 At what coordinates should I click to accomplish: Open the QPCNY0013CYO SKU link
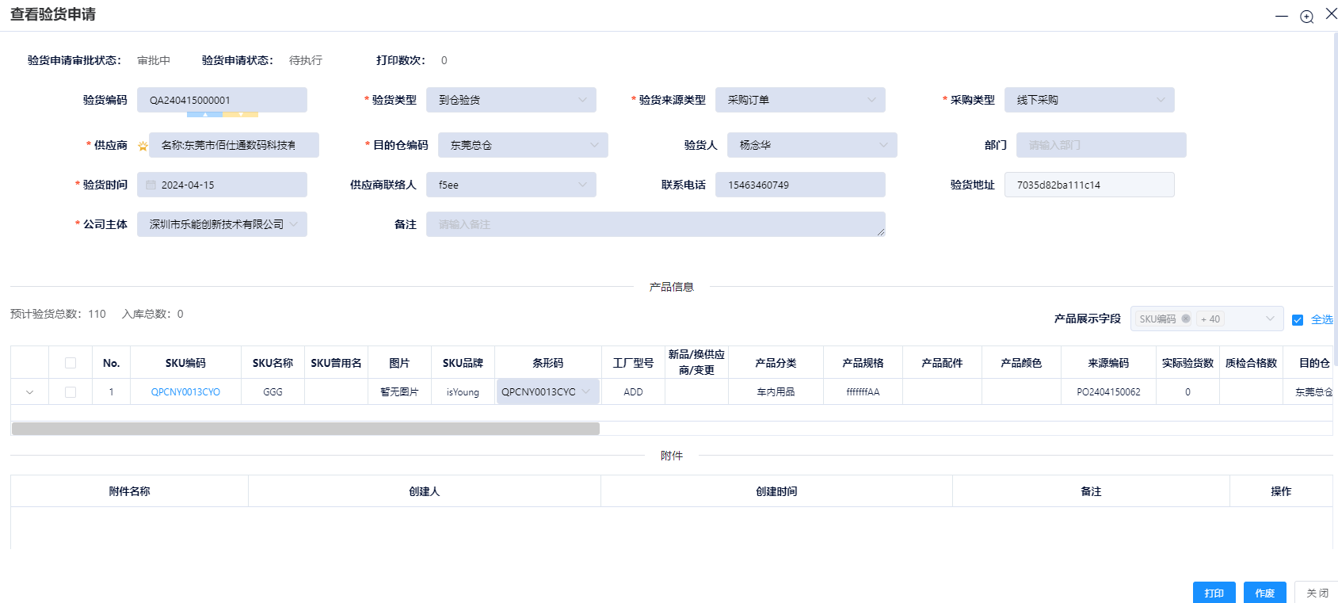coord(185,392)
